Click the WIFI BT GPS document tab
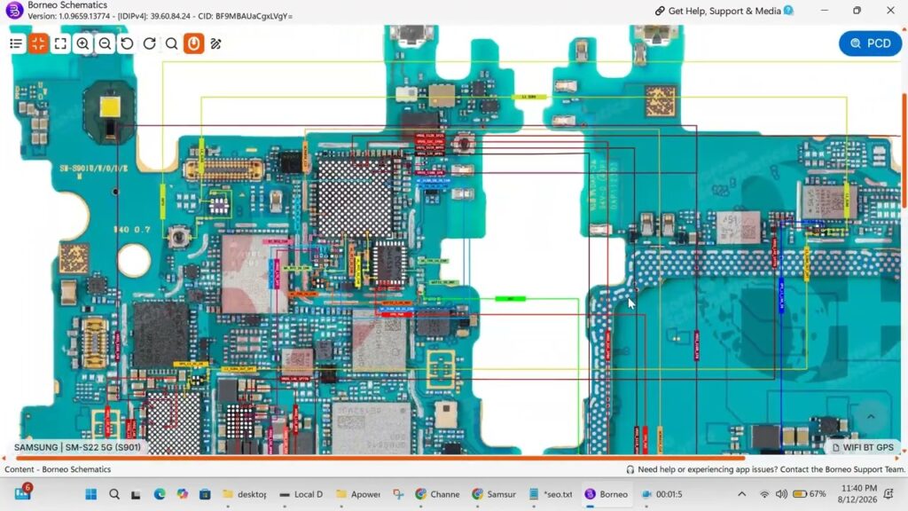Screen dimensions: 908x511 coord(862,447)
